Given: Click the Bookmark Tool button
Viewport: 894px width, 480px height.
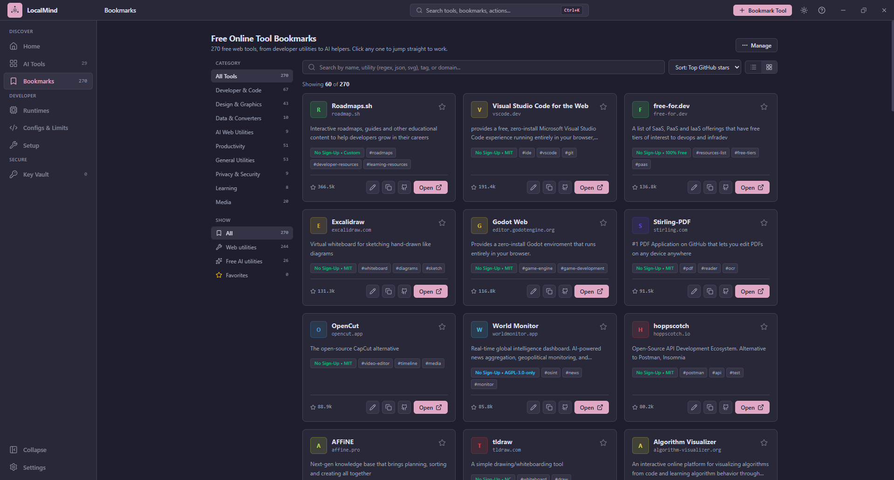Looking at the screenshot, I should (762, 10).
